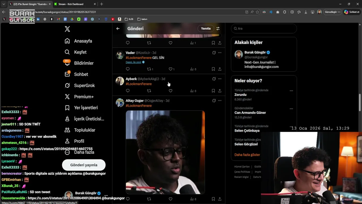362x204 pixels.
Task: Open more options on Altay Ozger's post
Action: click(x=220, y=101)
